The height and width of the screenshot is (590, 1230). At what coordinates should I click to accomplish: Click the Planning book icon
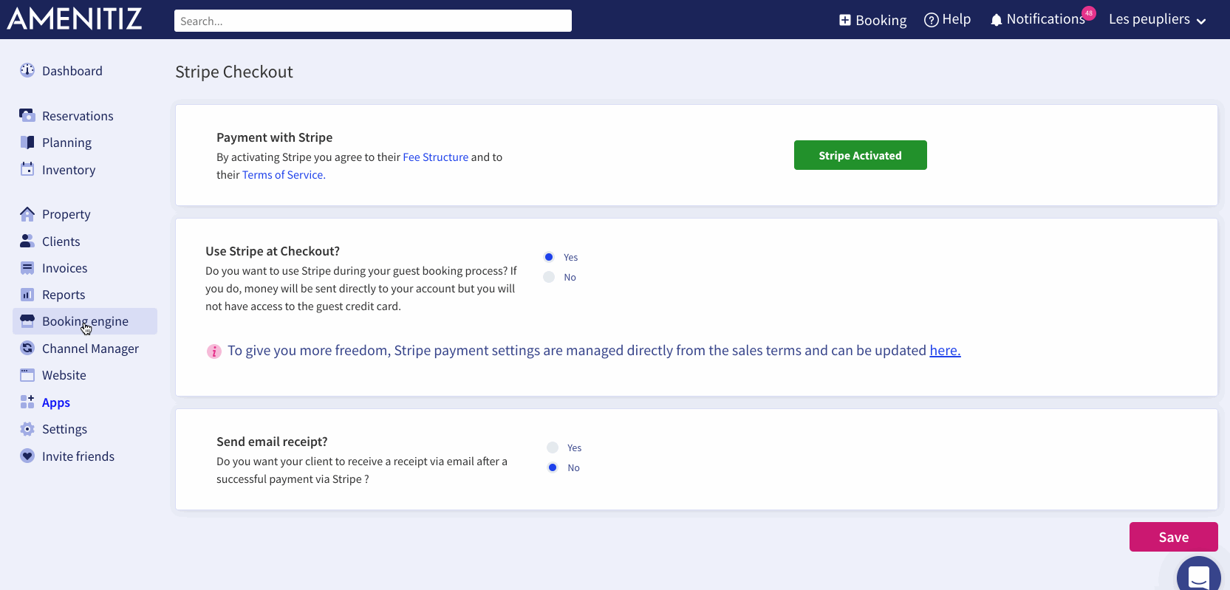pyautogui.click(x=27, y=143)
